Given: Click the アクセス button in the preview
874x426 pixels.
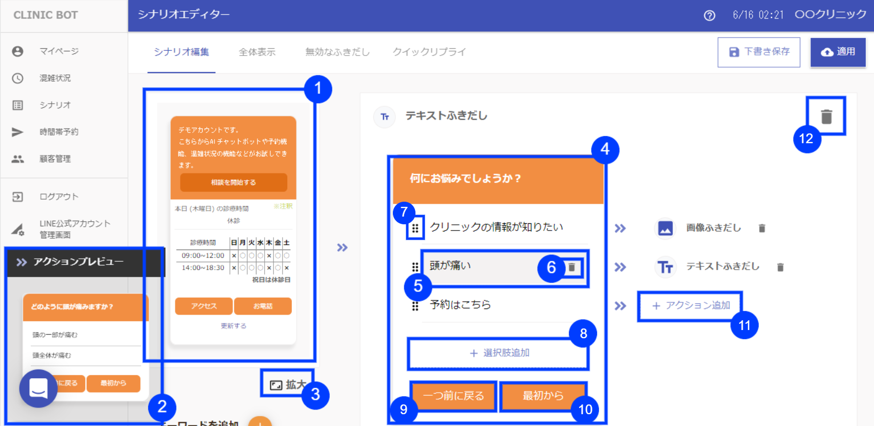Looking at the screenshot, I should click(204, 306).
